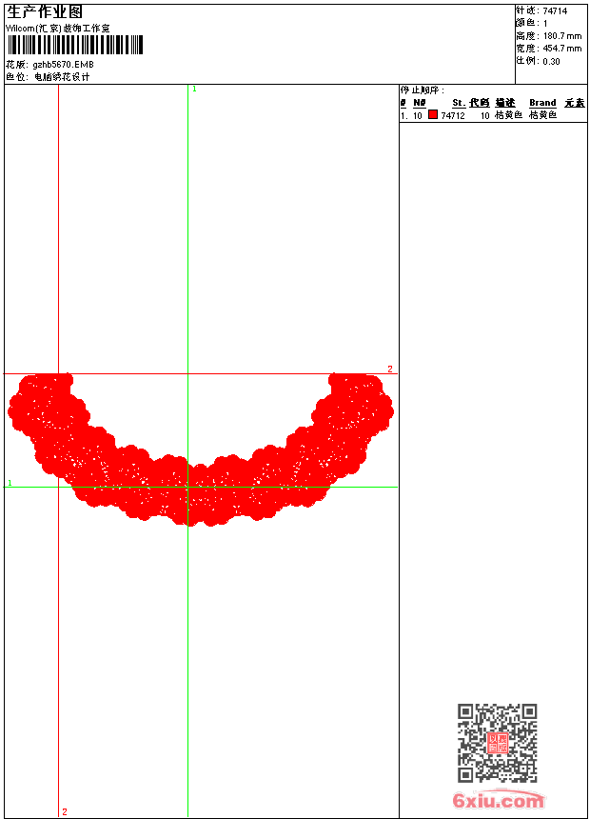Click the red embroidery design preview
This screenshot has width=590, height=819.
201,449
